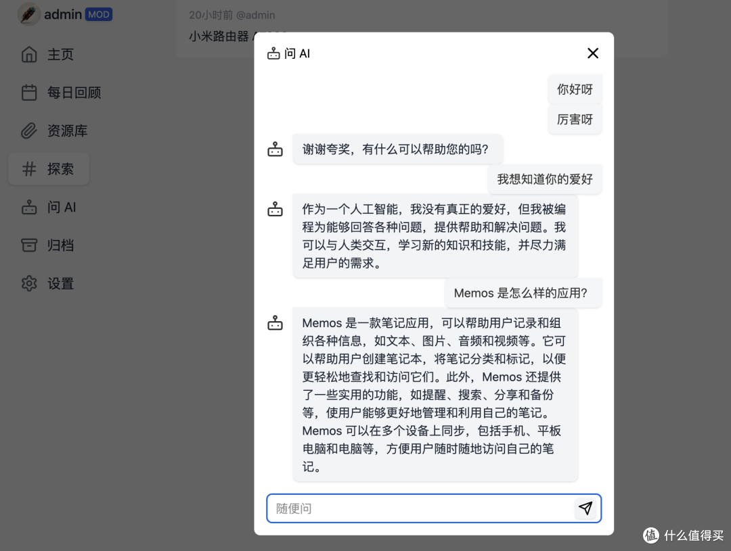Screen dimensions: 731x551
Task: Open 主页 home icon in sidebar
Action: pos(29,55)
